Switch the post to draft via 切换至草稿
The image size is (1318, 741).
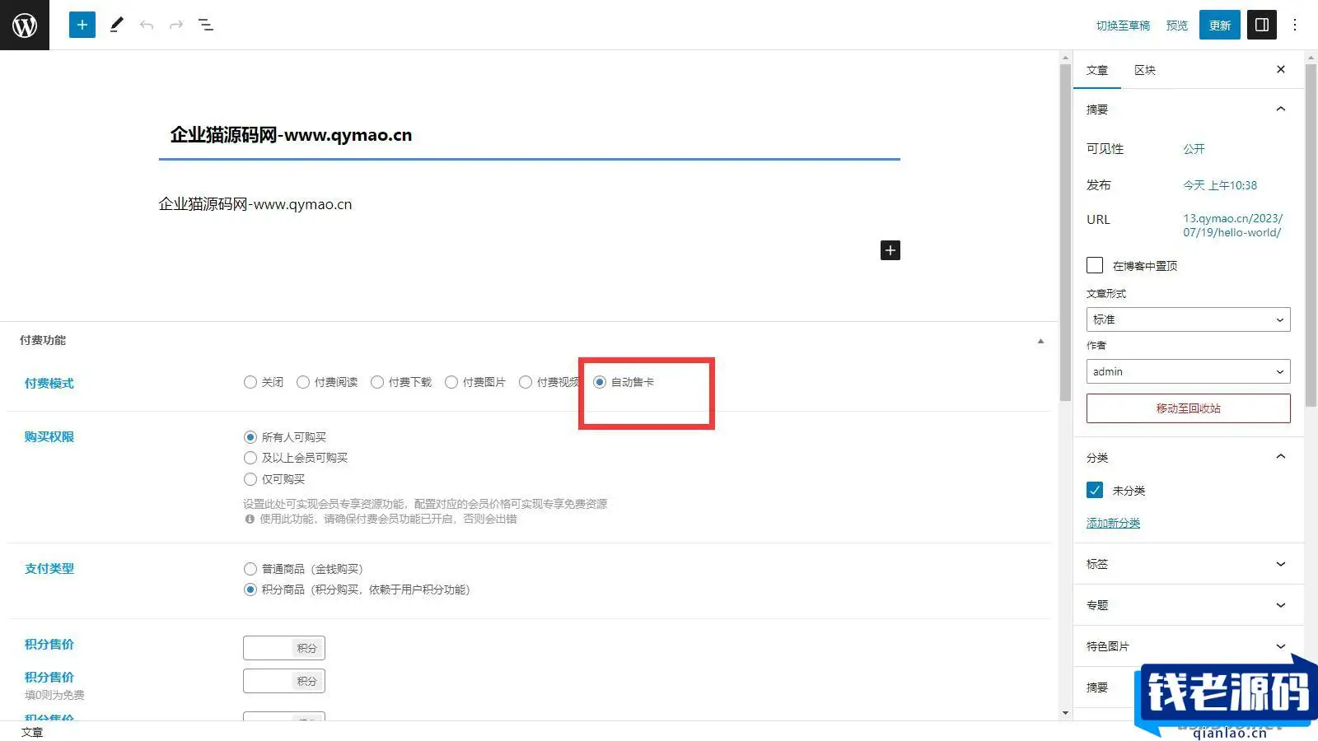[x=1123, y=26]
